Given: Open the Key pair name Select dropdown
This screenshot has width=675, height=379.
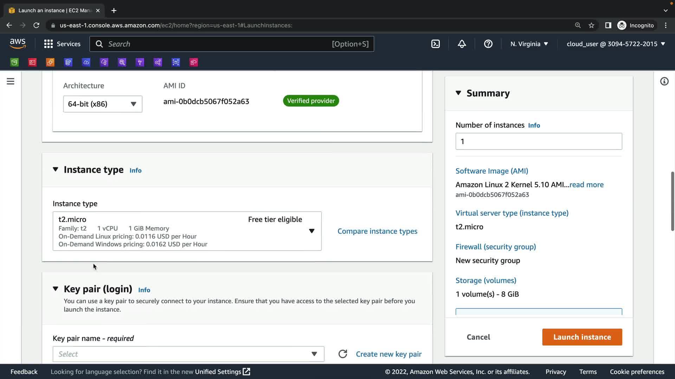Looking at the screenshot, I should (x=188, y=354).
